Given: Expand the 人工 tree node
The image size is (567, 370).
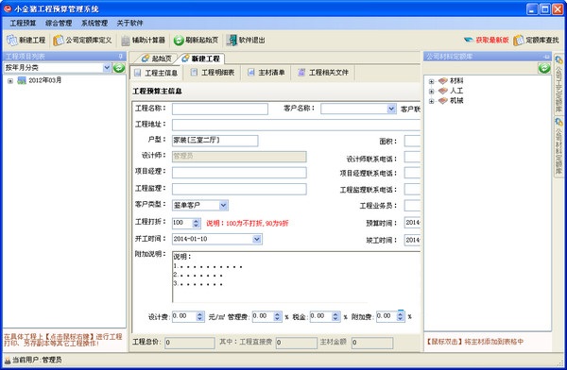Looking at the screenshot, I should (431, 92).
